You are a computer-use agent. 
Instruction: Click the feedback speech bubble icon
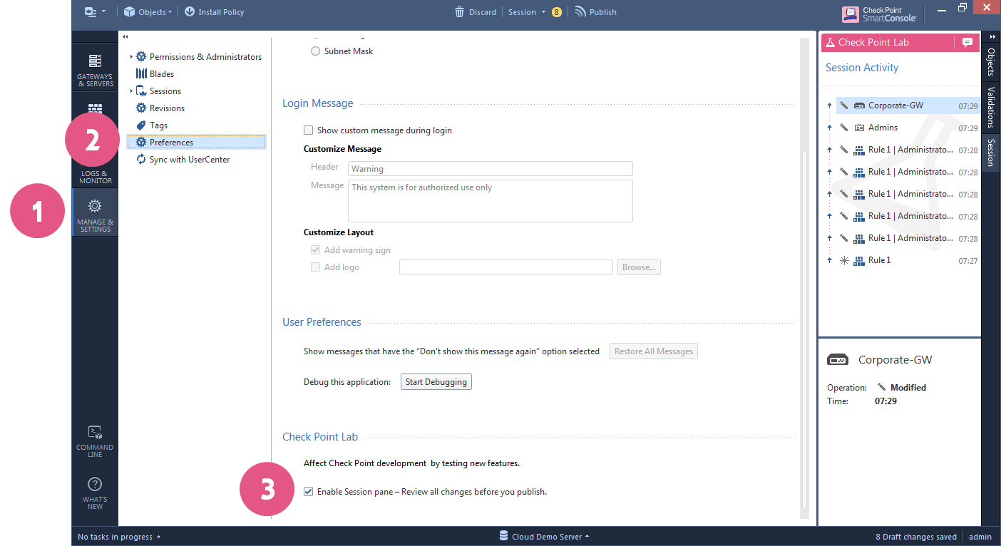(x=967, y=42)
